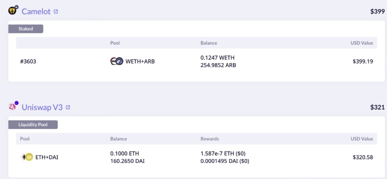Click the $320.58 USD value

pyautogui.click(x=363, y=157)
